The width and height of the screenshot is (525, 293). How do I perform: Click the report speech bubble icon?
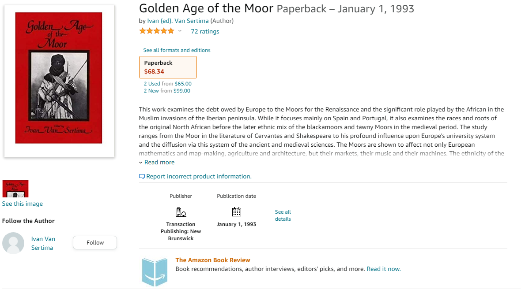tap(142, 177)
